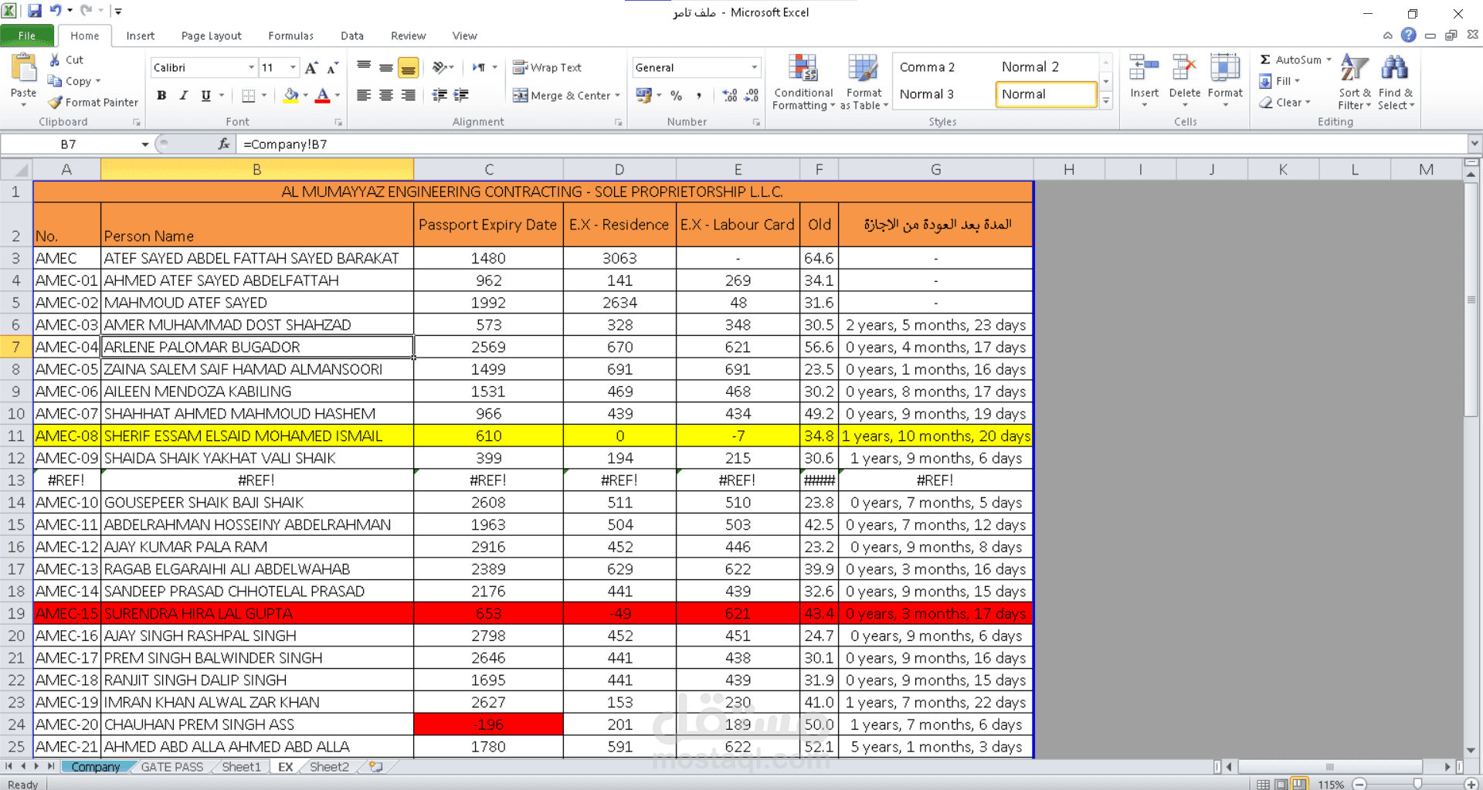
Task: Apply the Normal 3 cell style
Action: tap(927, 94)
